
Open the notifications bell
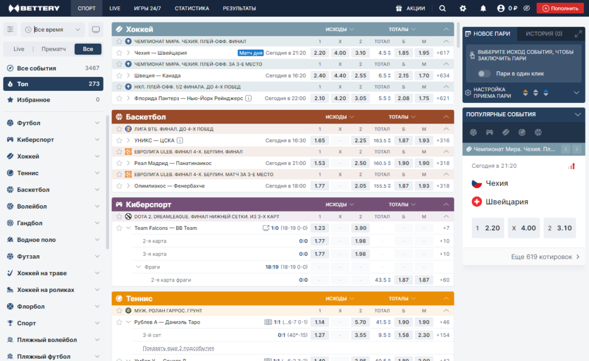483,8
